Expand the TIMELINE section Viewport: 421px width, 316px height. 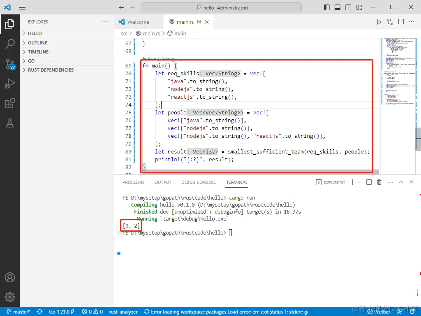click(67, 52)
